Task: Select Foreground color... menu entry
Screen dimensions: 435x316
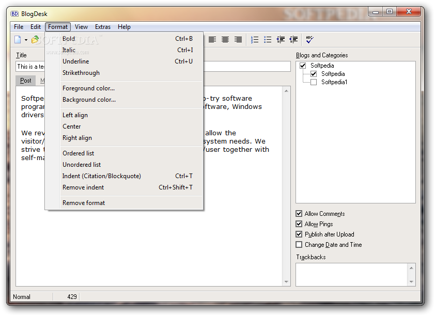Action: tap(124, 88)
